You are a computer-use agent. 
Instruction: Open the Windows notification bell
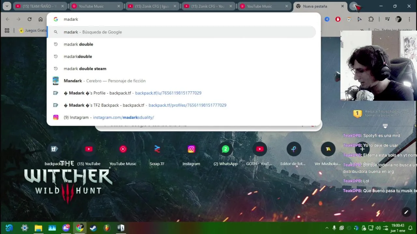410,228
